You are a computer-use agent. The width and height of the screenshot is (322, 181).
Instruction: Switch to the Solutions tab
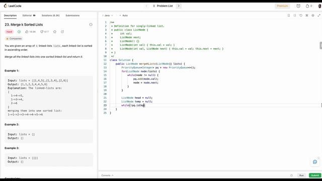click(50, 16)
